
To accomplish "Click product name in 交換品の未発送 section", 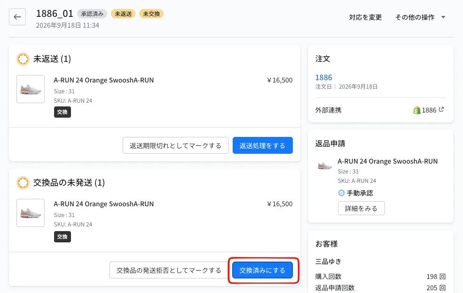I will 103,204.
